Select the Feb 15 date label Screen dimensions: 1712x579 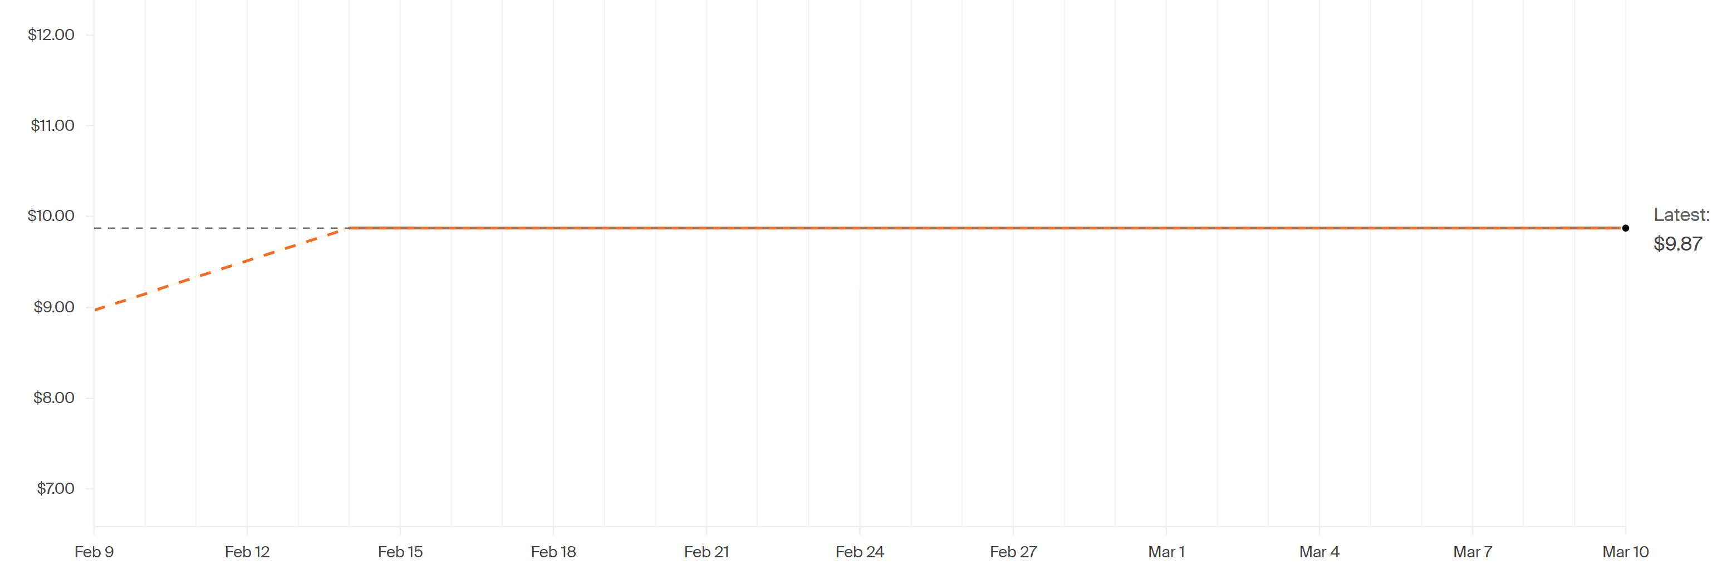tap(400, 552)
